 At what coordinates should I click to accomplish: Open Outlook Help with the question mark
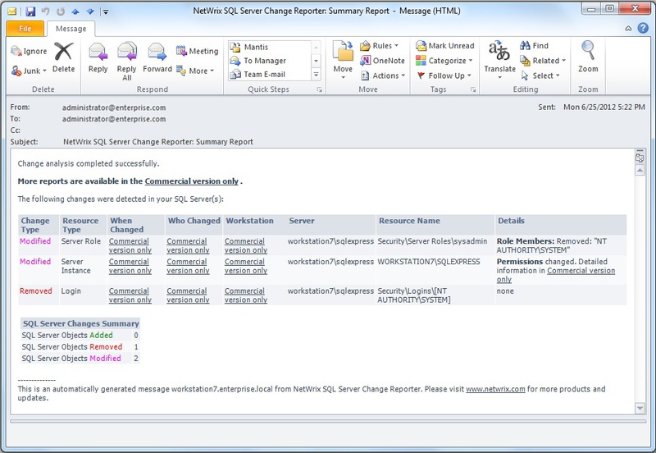pyautogui.click(x=643, y=28)
